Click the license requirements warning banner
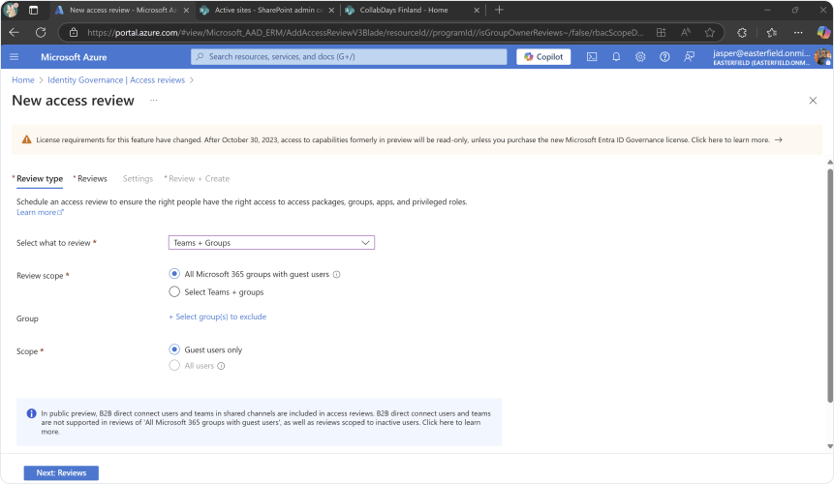 (x=417, y=139)
